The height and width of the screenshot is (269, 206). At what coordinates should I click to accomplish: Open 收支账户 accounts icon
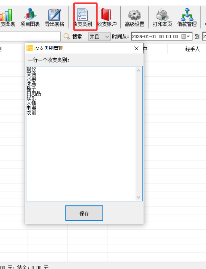point(107,17)
